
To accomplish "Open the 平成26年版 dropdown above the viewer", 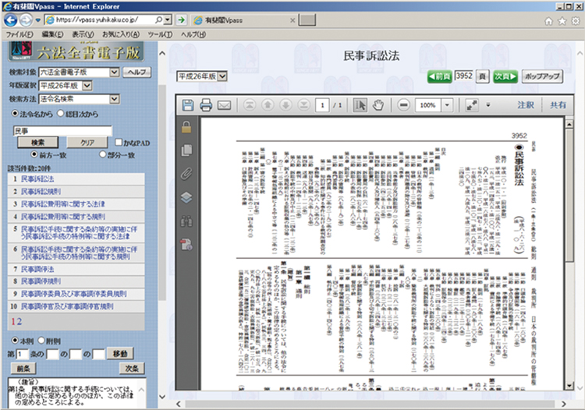I will pyautogui.click(x=222, y=76).
